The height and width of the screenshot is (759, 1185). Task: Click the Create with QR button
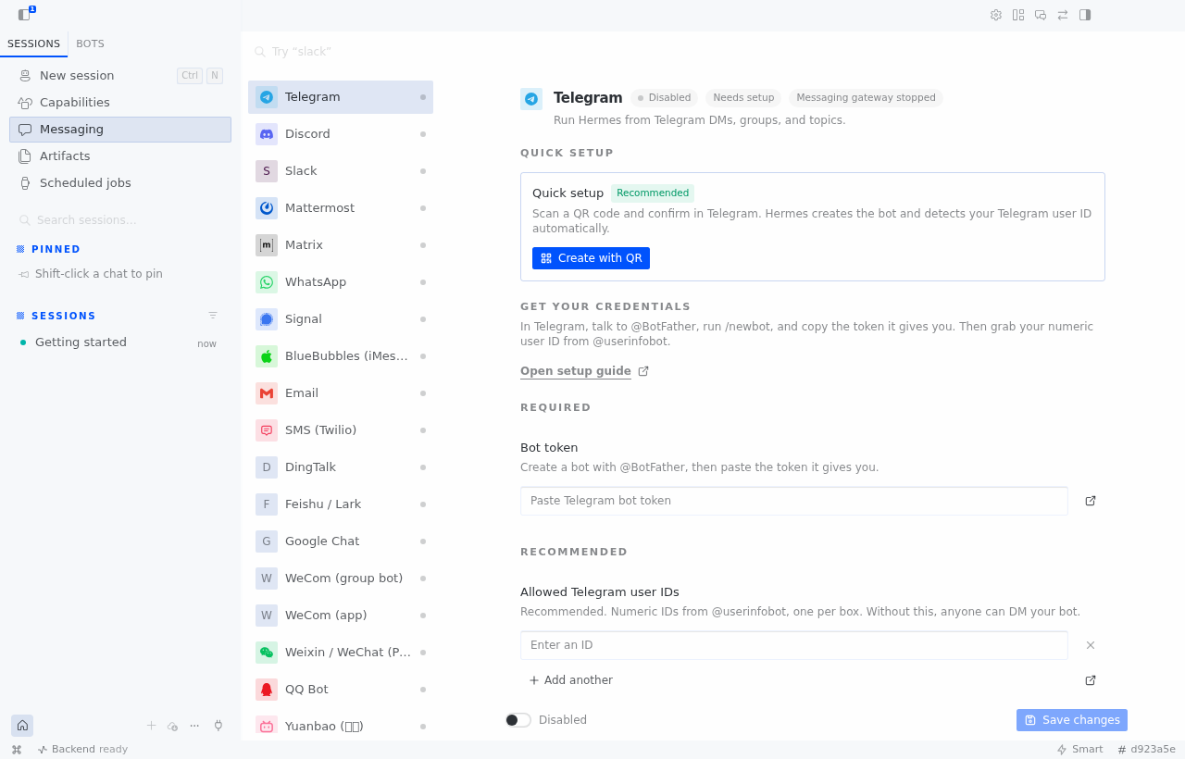click(x=591, y=258)
